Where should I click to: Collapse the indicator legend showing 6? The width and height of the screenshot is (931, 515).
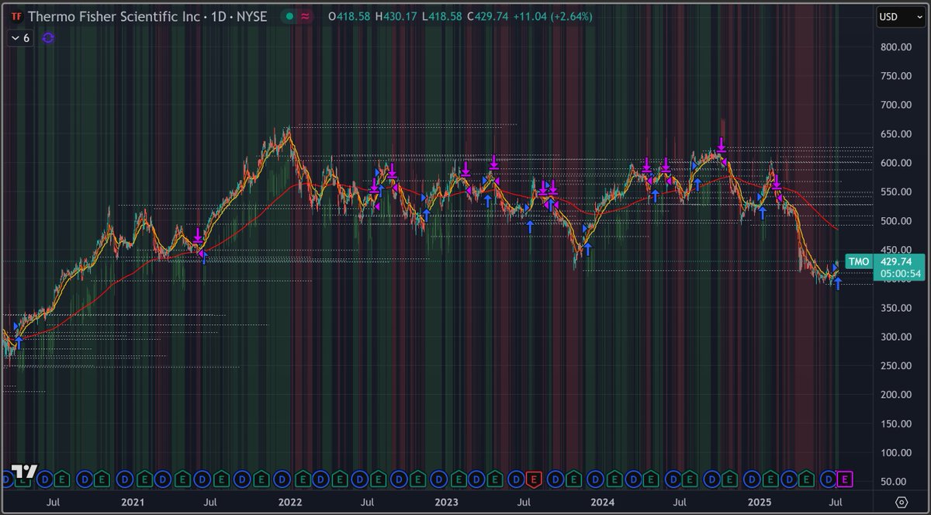tap(20, 37)
